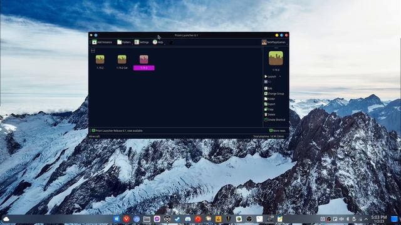Open the file manager from the taskbar
The image size is (401, 225).
[x=147, y=219]
